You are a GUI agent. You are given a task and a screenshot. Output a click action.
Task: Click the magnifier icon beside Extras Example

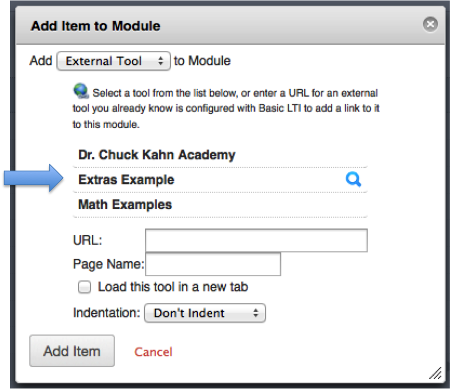353,180
